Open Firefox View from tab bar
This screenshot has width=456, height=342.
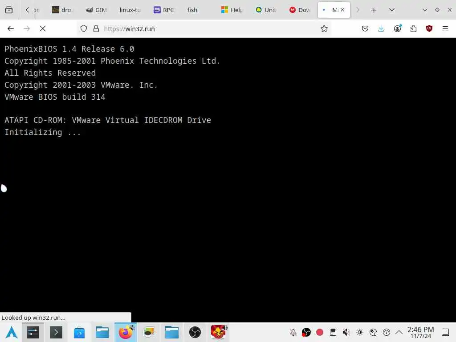pyautogui.click(x=9, y=10)
